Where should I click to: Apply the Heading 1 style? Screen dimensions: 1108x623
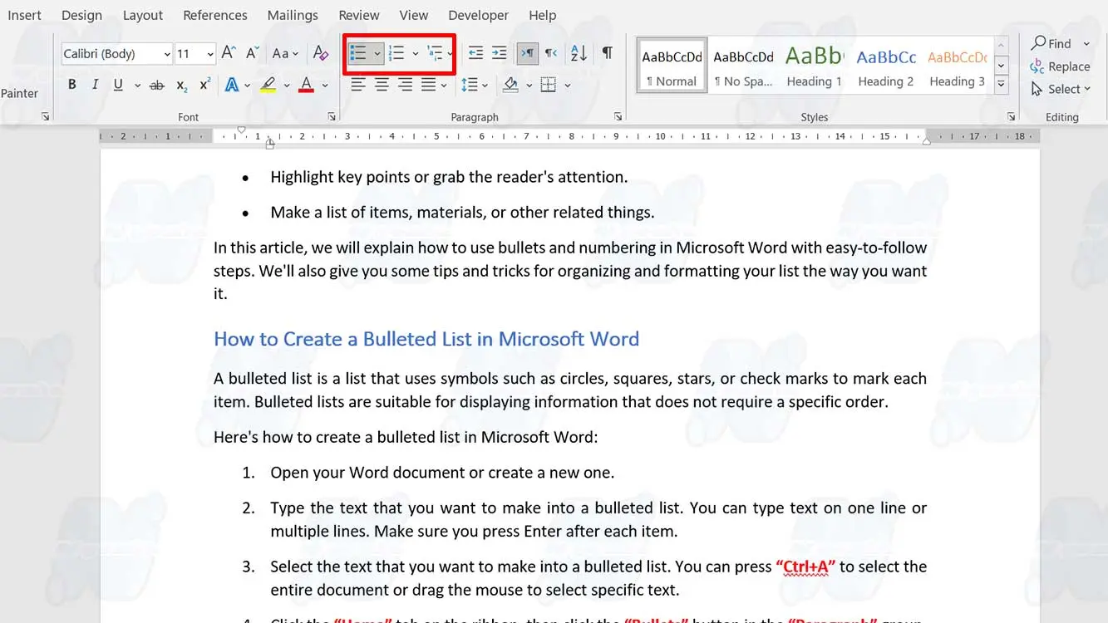click(815, 66)
